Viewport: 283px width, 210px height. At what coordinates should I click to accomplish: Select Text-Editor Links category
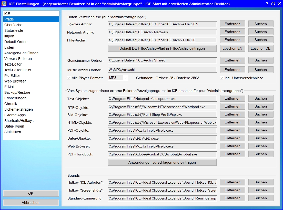pos(31,70)
